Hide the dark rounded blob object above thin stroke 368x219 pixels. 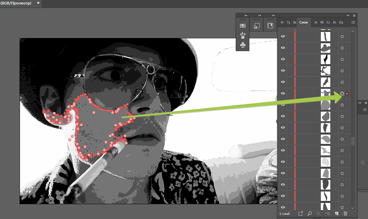click(283, 184)
